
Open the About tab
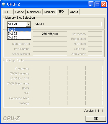point(74,12)
